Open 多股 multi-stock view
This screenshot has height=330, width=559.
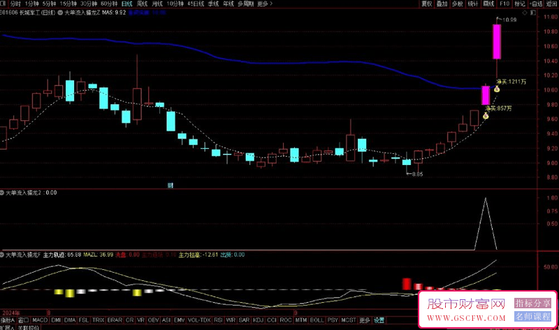(458, 3)
